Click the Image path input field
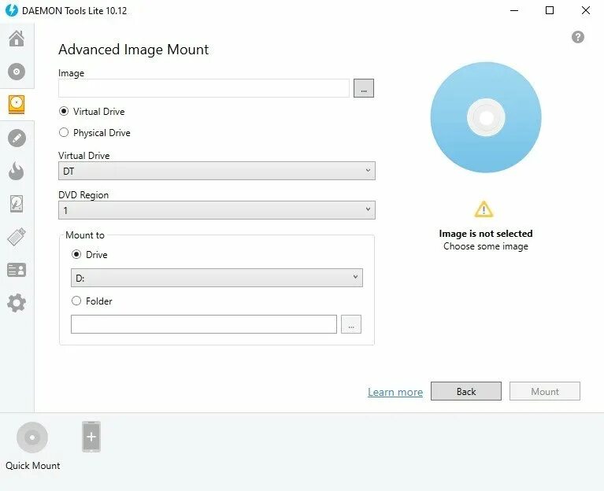This screenshot has height=491, width=604. (204, 88)
